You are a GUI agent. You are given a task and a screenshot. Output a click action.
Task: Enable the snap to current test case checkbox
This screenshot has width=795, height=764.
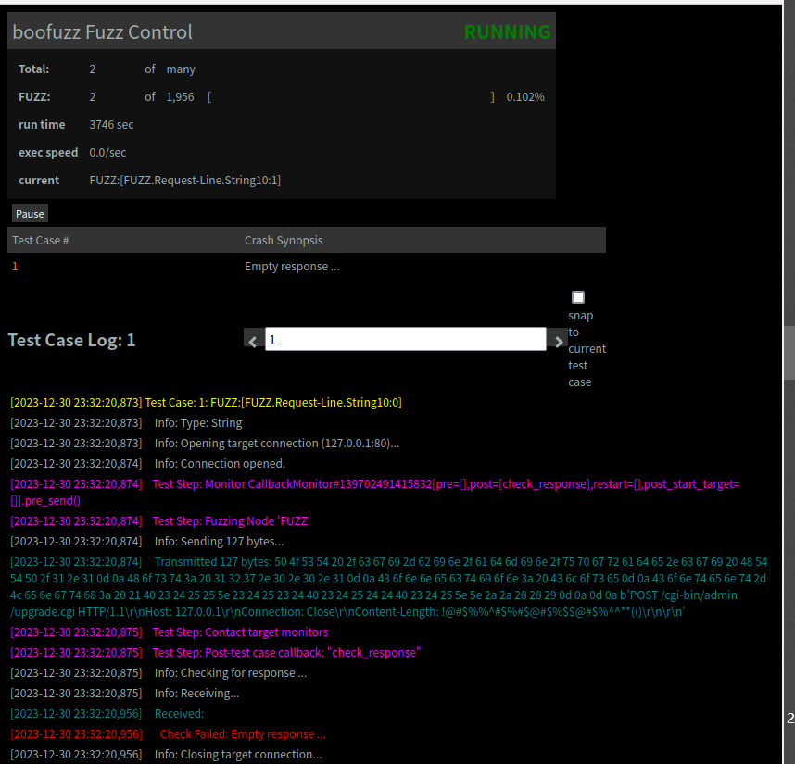pyautogui.click(x=578, y=297)
